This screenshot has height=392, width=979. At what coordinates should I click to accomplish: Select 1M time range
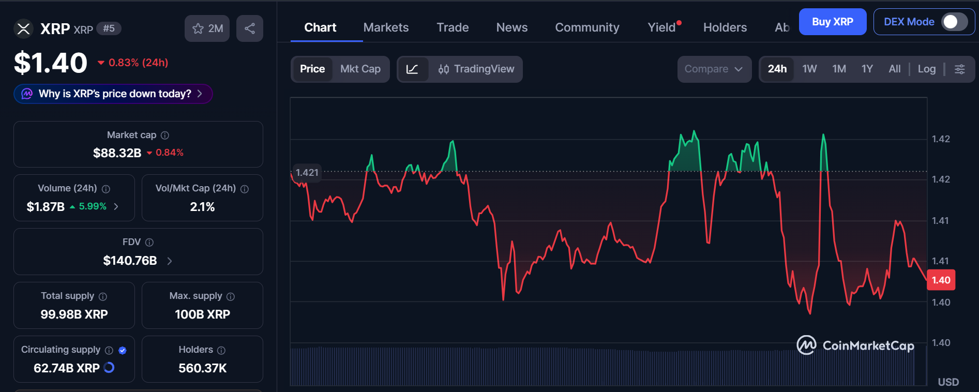pyautogui.click(x=839, y=69)
